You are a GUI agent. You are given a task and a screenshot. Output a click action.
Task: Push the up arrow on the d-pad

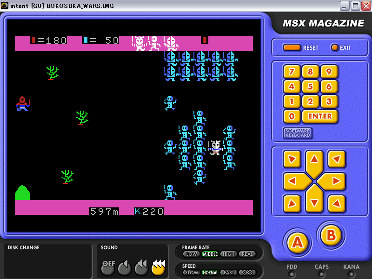point(314,161)
